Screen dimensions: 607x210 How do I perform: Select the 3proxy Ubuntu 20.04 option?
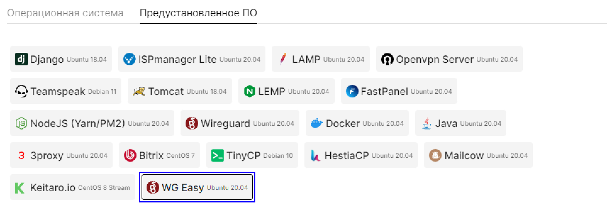pos(61,155)
